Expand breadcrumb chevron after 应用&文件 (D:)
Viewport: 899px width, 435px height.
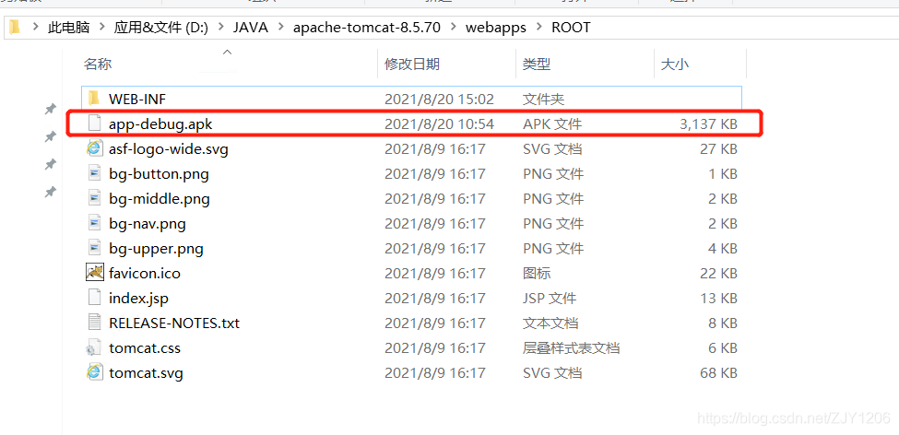point(220,28)
